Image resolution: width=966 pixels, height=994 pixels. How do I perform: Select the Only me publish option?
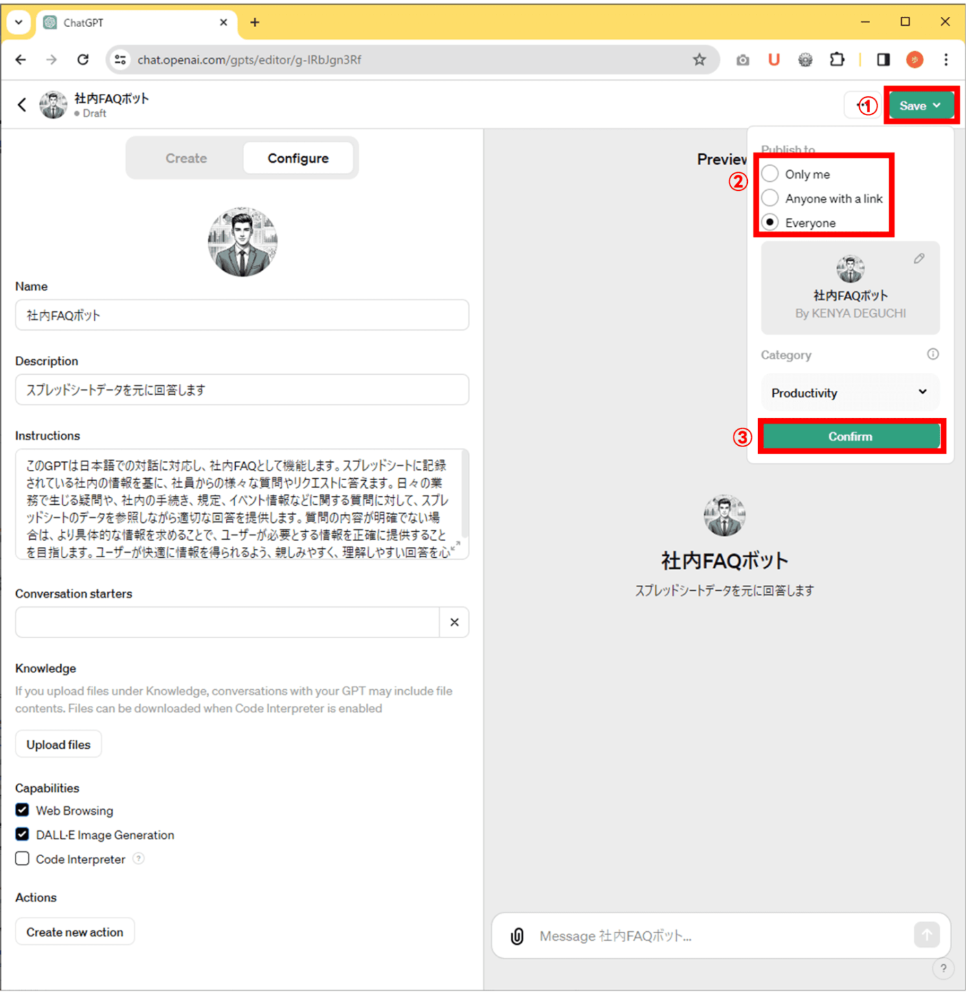pos(770,173)
